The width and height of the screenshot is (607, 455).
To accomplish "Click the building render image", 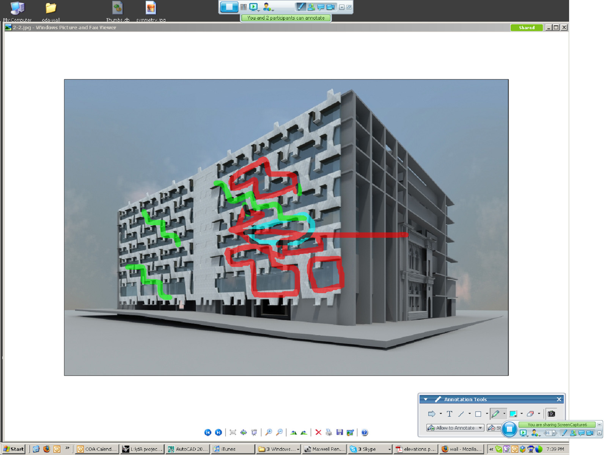I will tap(286, 227).
